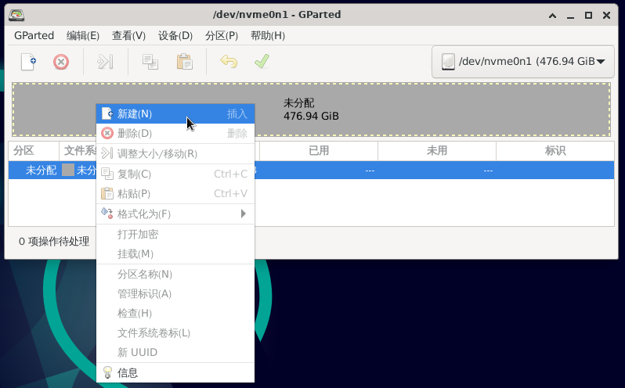This screenshot has height=388, width=625.
Task: Choose 文件系统卷标(L) in the context menu
Action: click(175, 332)
